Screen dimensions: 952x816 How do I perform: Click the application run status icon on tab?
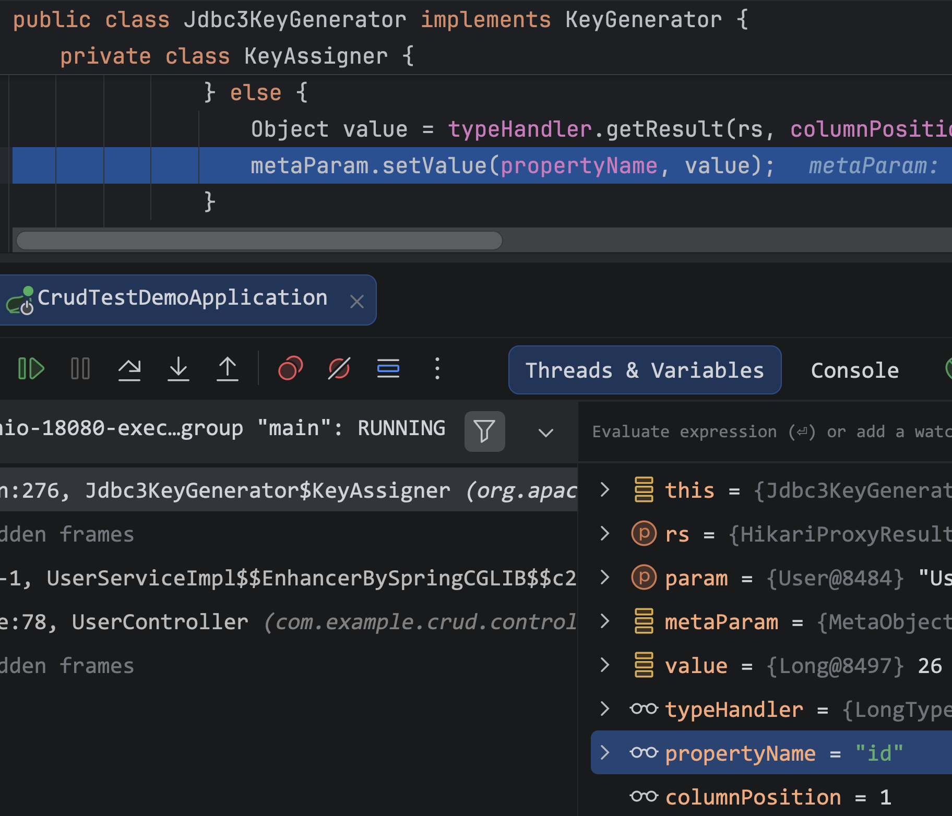pyautogui.click(x=21, y=301)
